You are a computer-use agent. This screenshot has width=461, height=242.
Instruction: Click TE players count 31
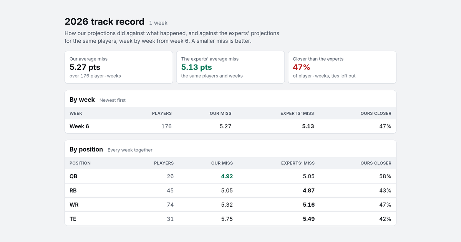tap(170, 219)
